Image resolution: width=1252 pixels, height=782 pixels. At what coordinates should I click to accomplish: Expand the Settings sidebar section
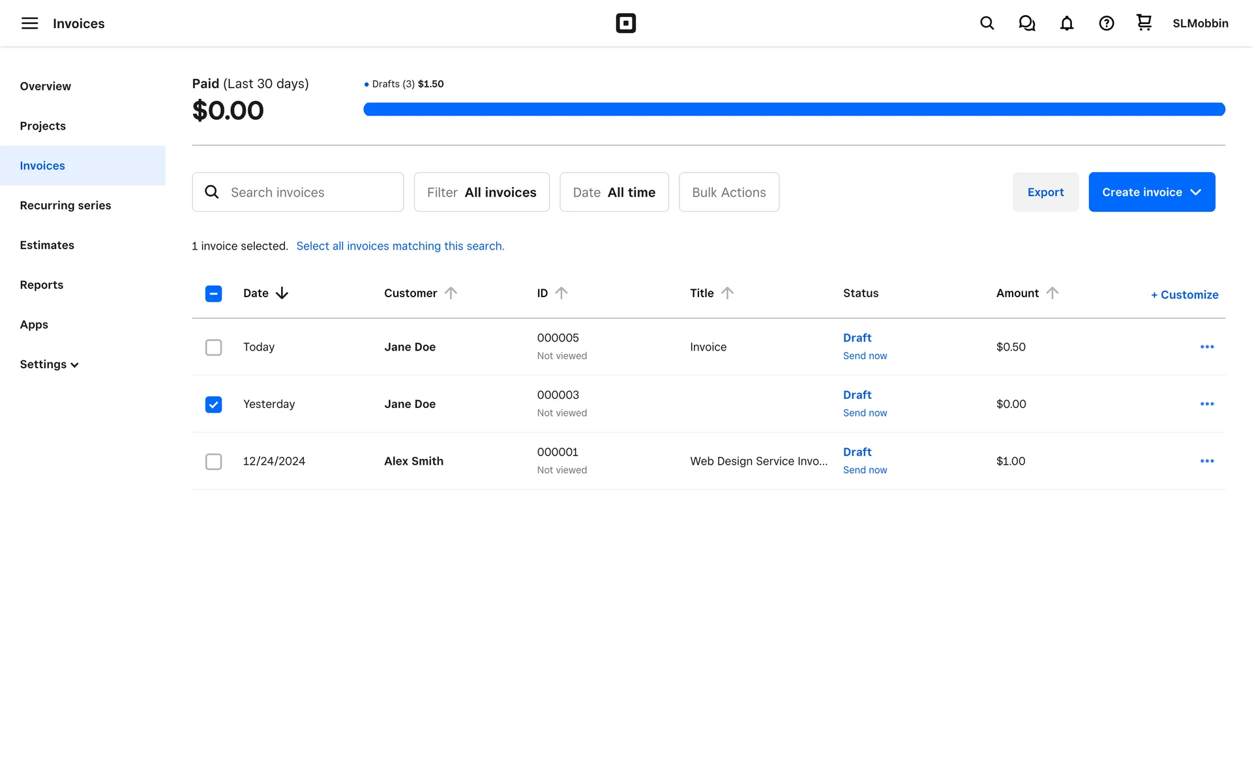tap(49, 364)
